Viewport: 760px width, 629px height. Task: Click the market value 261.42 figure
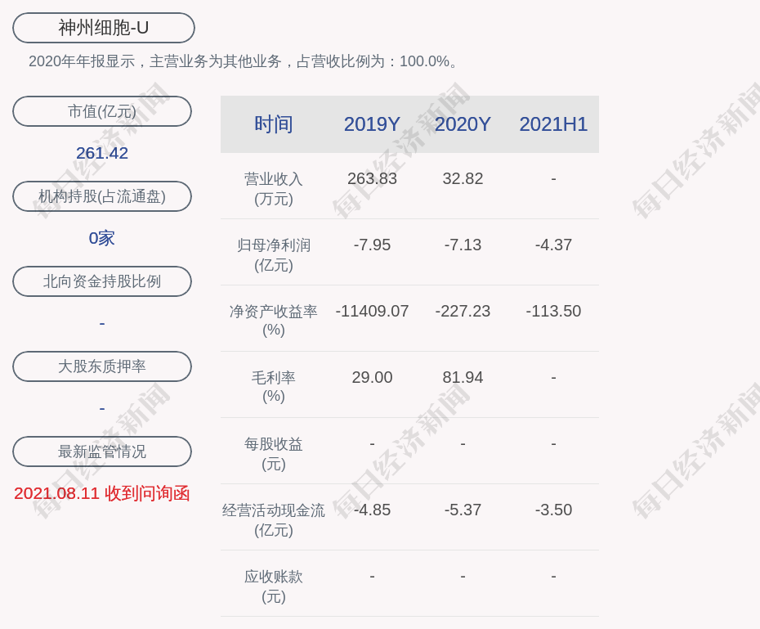click(x=102, y=153)
